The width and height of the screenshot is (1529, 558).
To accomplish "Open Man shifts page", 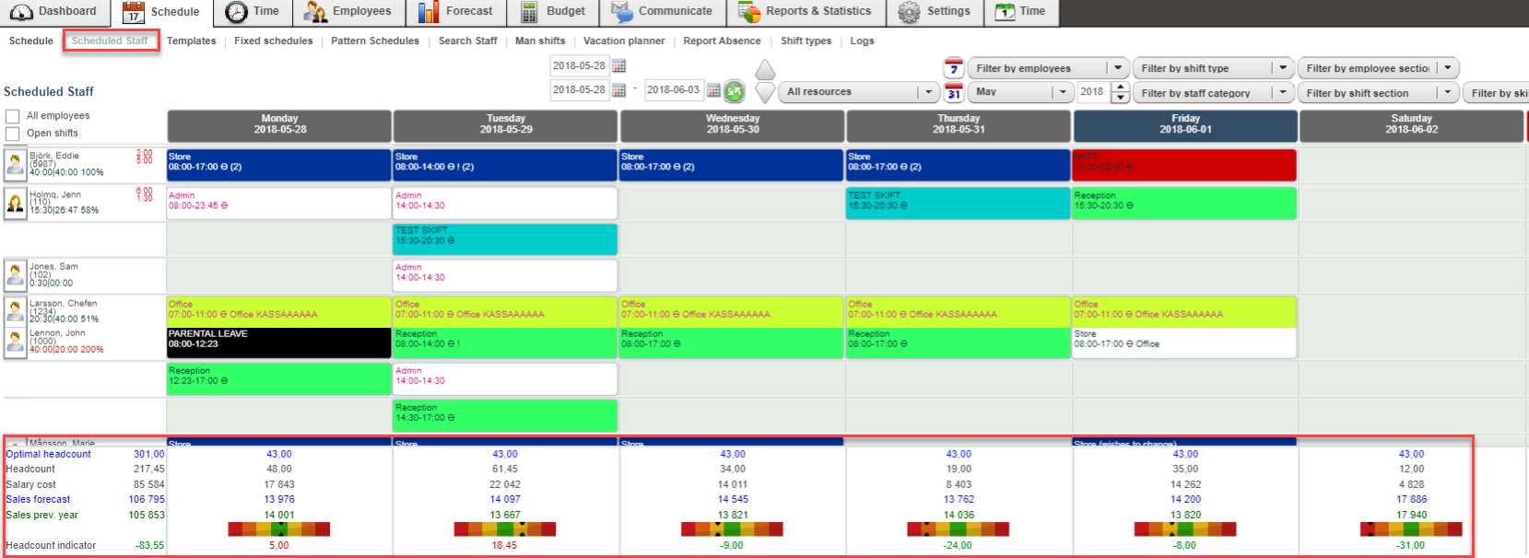I will coord(540,41).
